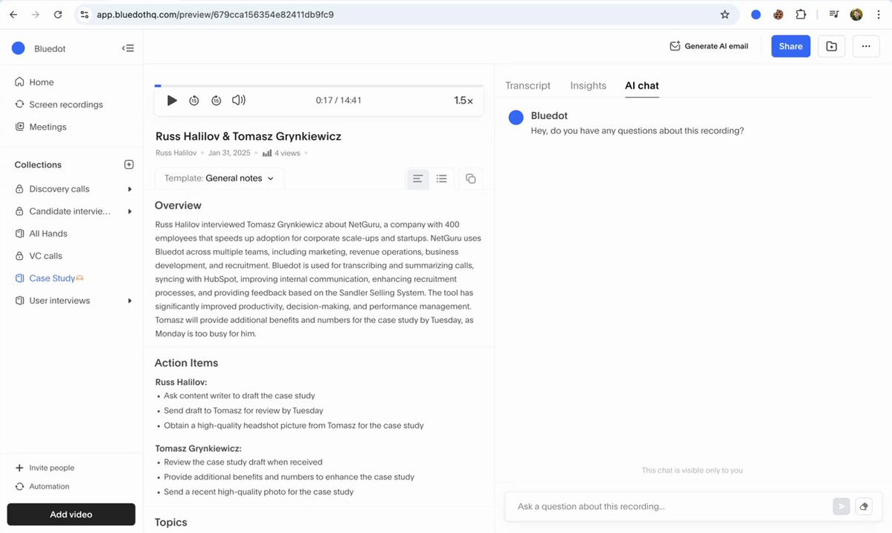Open the All Hands collection
Screen dimensions: 892x533
[x=48, y=234]
